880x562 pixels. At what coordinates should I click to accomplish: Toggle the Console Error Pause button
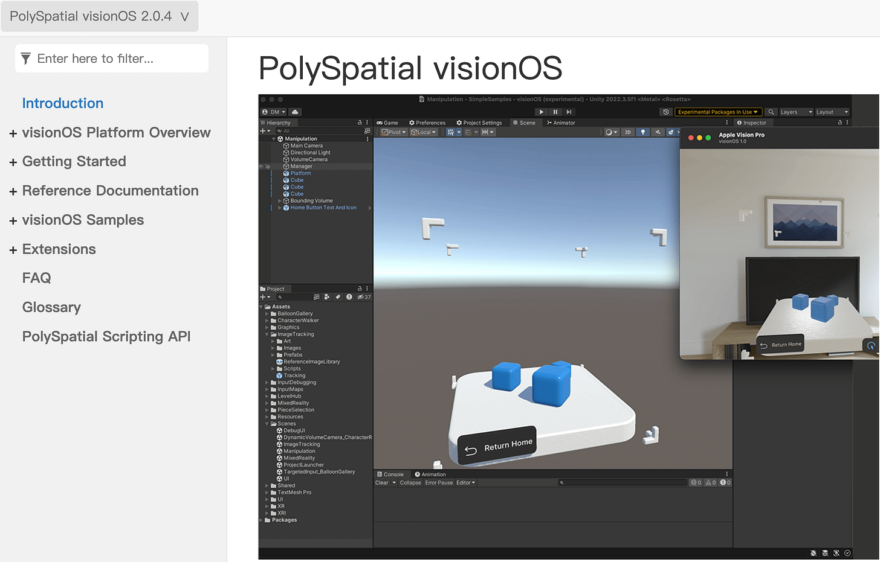coord(439,483)
